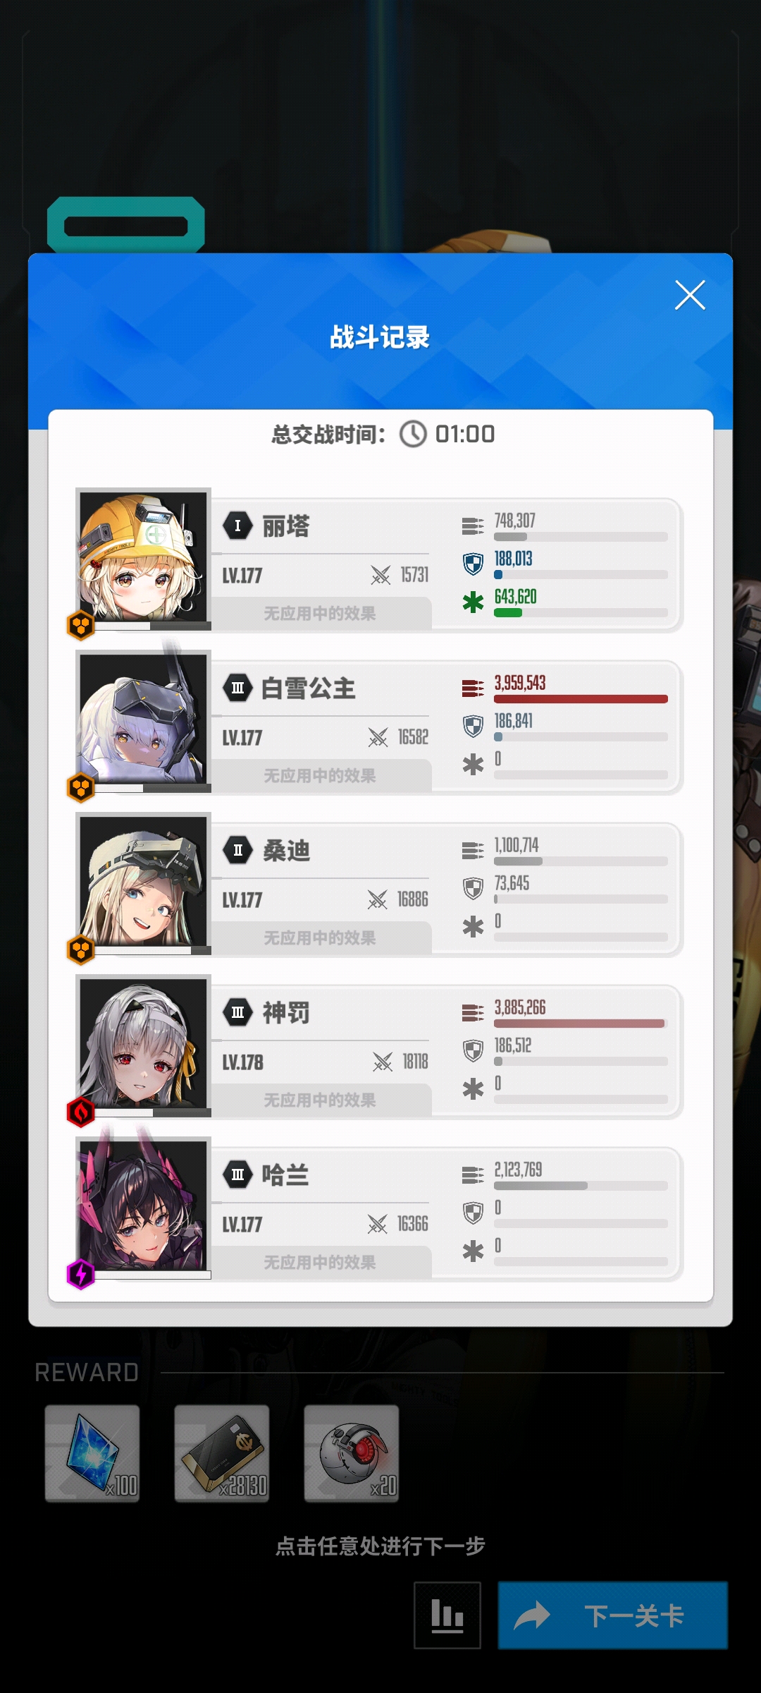Click the crossed swords icon beside 18118
This screenshot has width=761, height=1693.
[x=383, y=1062]
